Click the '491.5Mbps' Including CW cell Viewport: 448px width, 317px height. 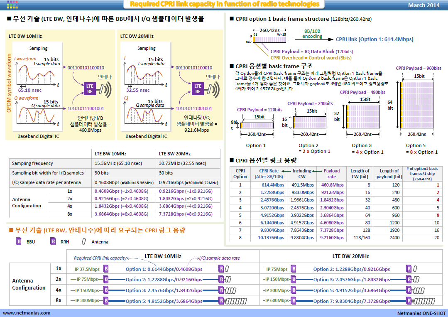(x=303, y=185)
